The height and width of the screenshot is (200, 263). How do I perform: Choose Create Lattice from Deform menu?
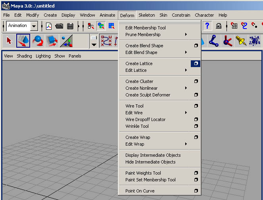[139, 63]
